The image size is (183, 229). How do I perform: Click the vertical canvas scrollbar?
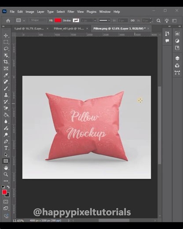[x=160, y=125]
